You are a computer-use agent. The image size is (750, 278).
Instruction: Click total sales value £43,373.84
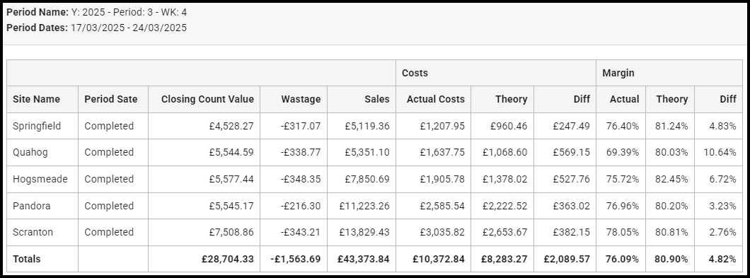coord(364,259)
